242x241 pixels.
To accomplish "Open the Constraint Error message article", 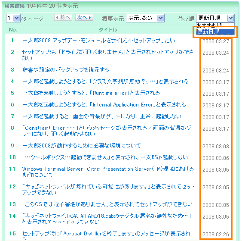I will click(107, 131).
